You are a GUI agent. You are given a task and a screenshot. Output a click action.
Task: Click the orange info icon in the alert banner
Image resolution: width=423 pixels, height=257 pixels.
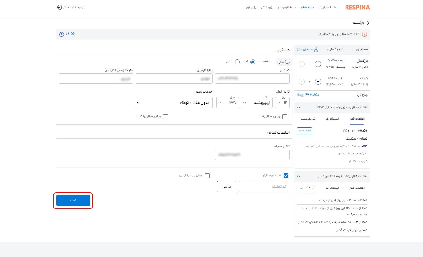pyautogui.click(x=364, y=34)
